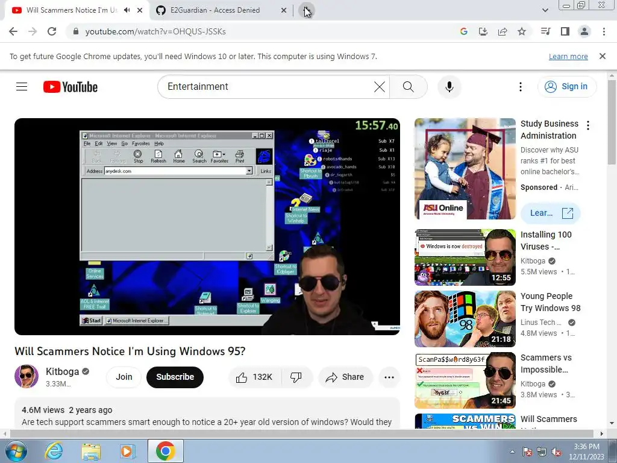The height and width of the screenshot is (463, 617).
Task: Dislike the video with thumbs down
Action: (296, 377)
